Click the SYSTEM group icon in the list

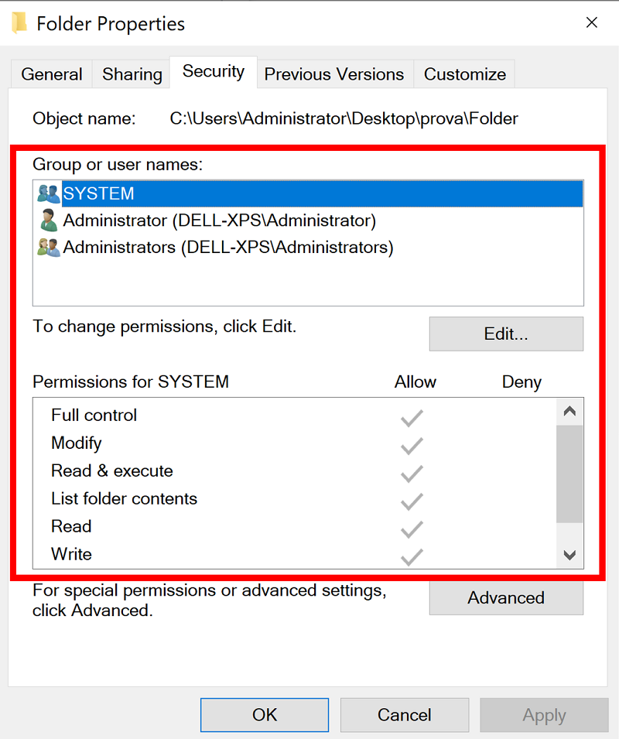(48, 193)
